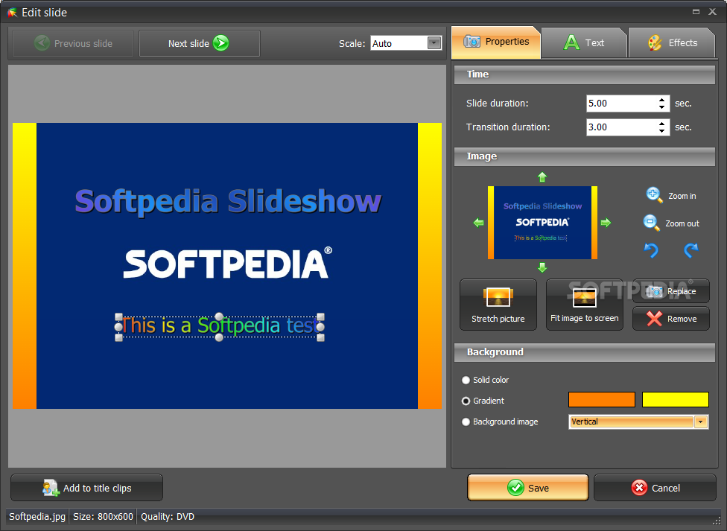Click the disabled Previous slide button
Viewport: 727px width, 531px height.
click(73, 44)
